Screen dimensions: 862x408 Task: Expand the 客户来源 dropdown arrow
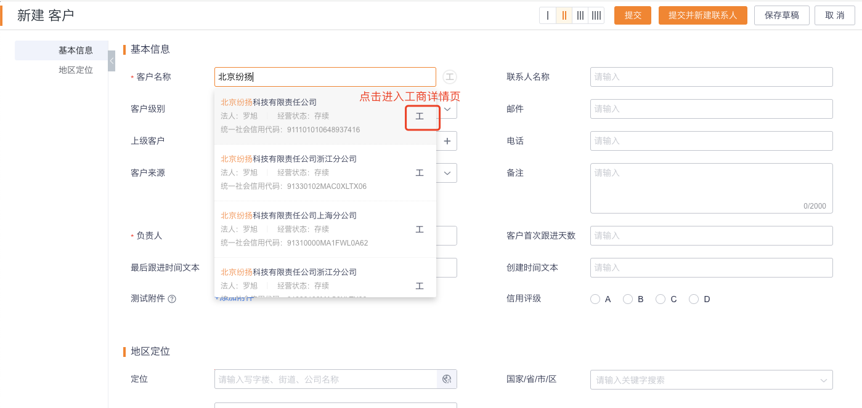click(447, 173)
